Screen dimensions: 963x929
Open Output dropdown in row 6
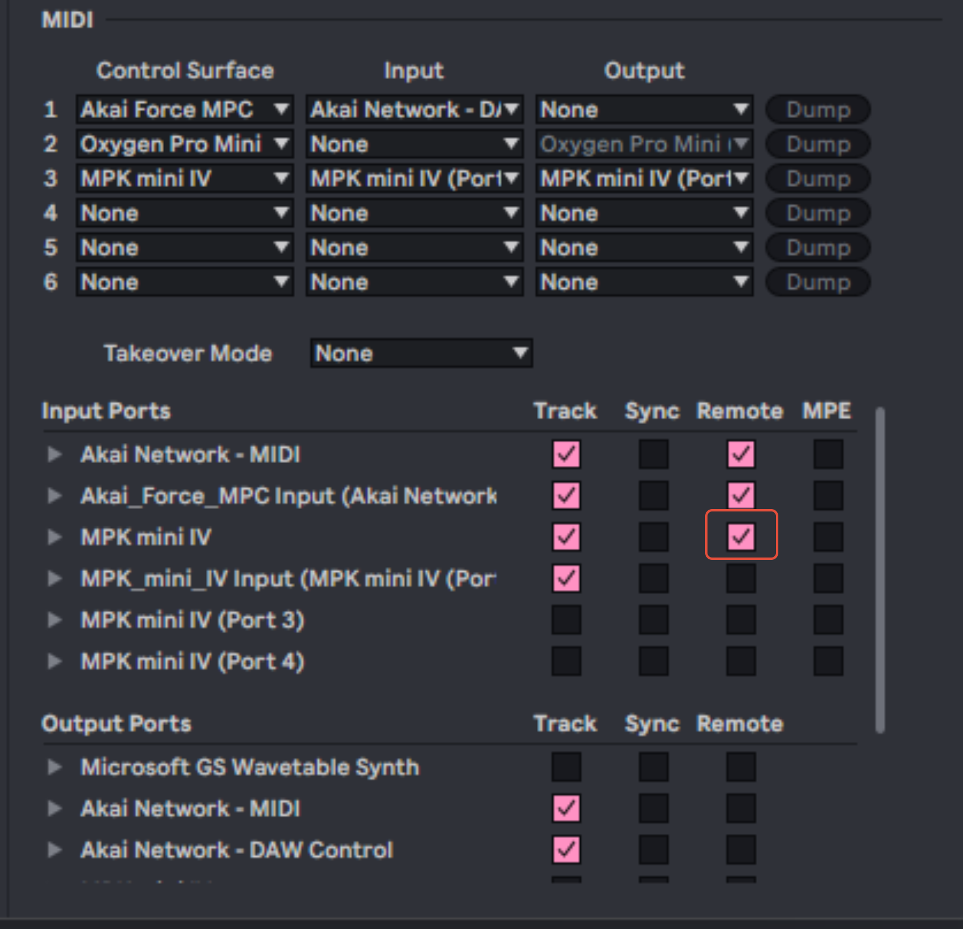[x=644, y=282]
